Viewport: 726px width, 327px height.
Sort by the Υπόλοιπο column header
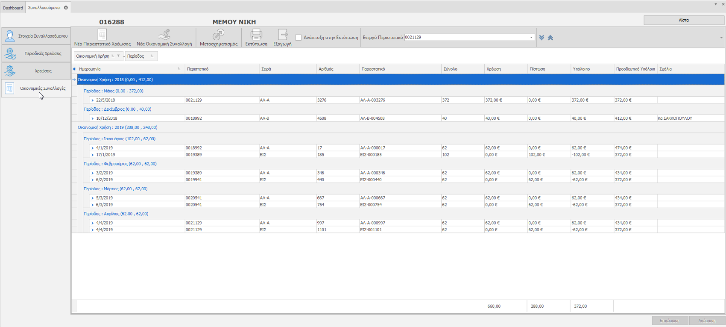pyautogui.click(x=591, y=69)
